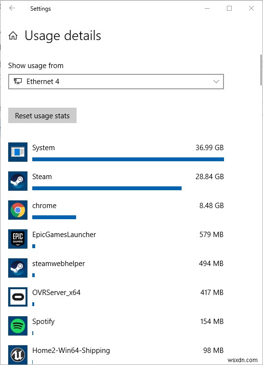Click the 579 MB value
The height and width of the screenshot is (365, 263).
tap(211, 235)
